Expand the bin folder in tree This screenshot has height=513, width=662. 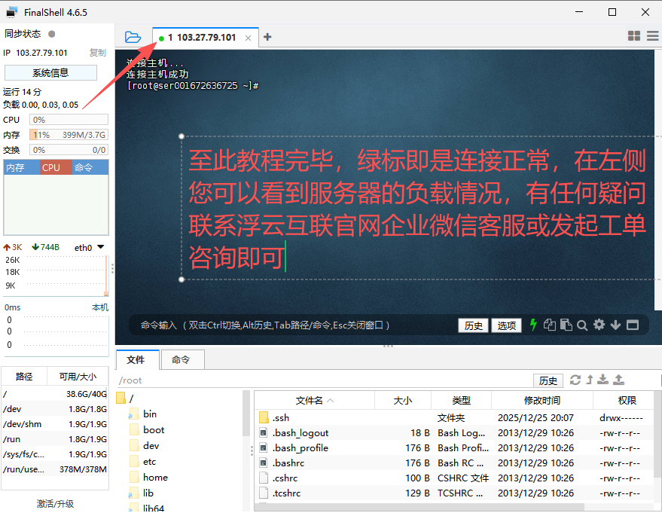[x=150, y=414]
